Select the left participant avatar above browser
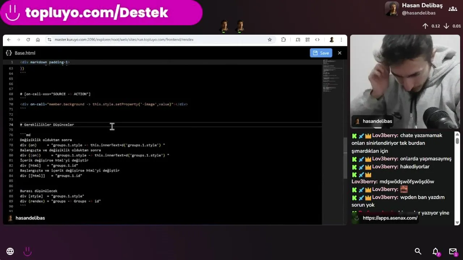The width and height of the screenshot is (463, 260). tap(224, 26)
